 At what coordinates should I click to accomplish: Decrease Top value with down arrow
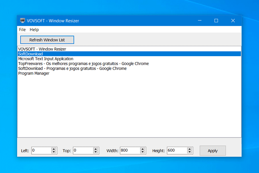[96, 152]
